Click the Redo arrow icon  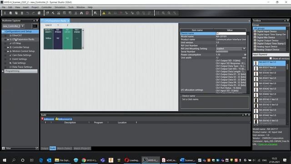33,13
